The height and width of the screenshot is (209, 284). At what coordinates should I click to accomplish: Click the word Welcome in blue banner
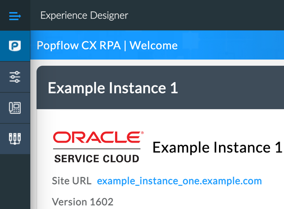coord(154,45)
